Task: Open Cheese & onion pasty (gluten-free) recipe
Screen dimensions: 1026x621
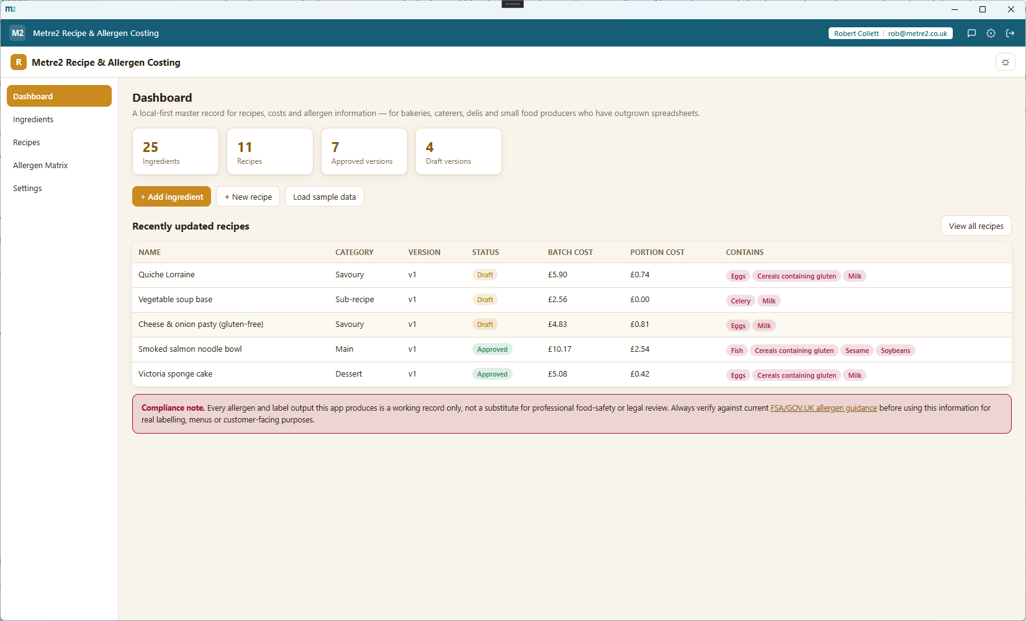Action: click(x=572, y=324)
